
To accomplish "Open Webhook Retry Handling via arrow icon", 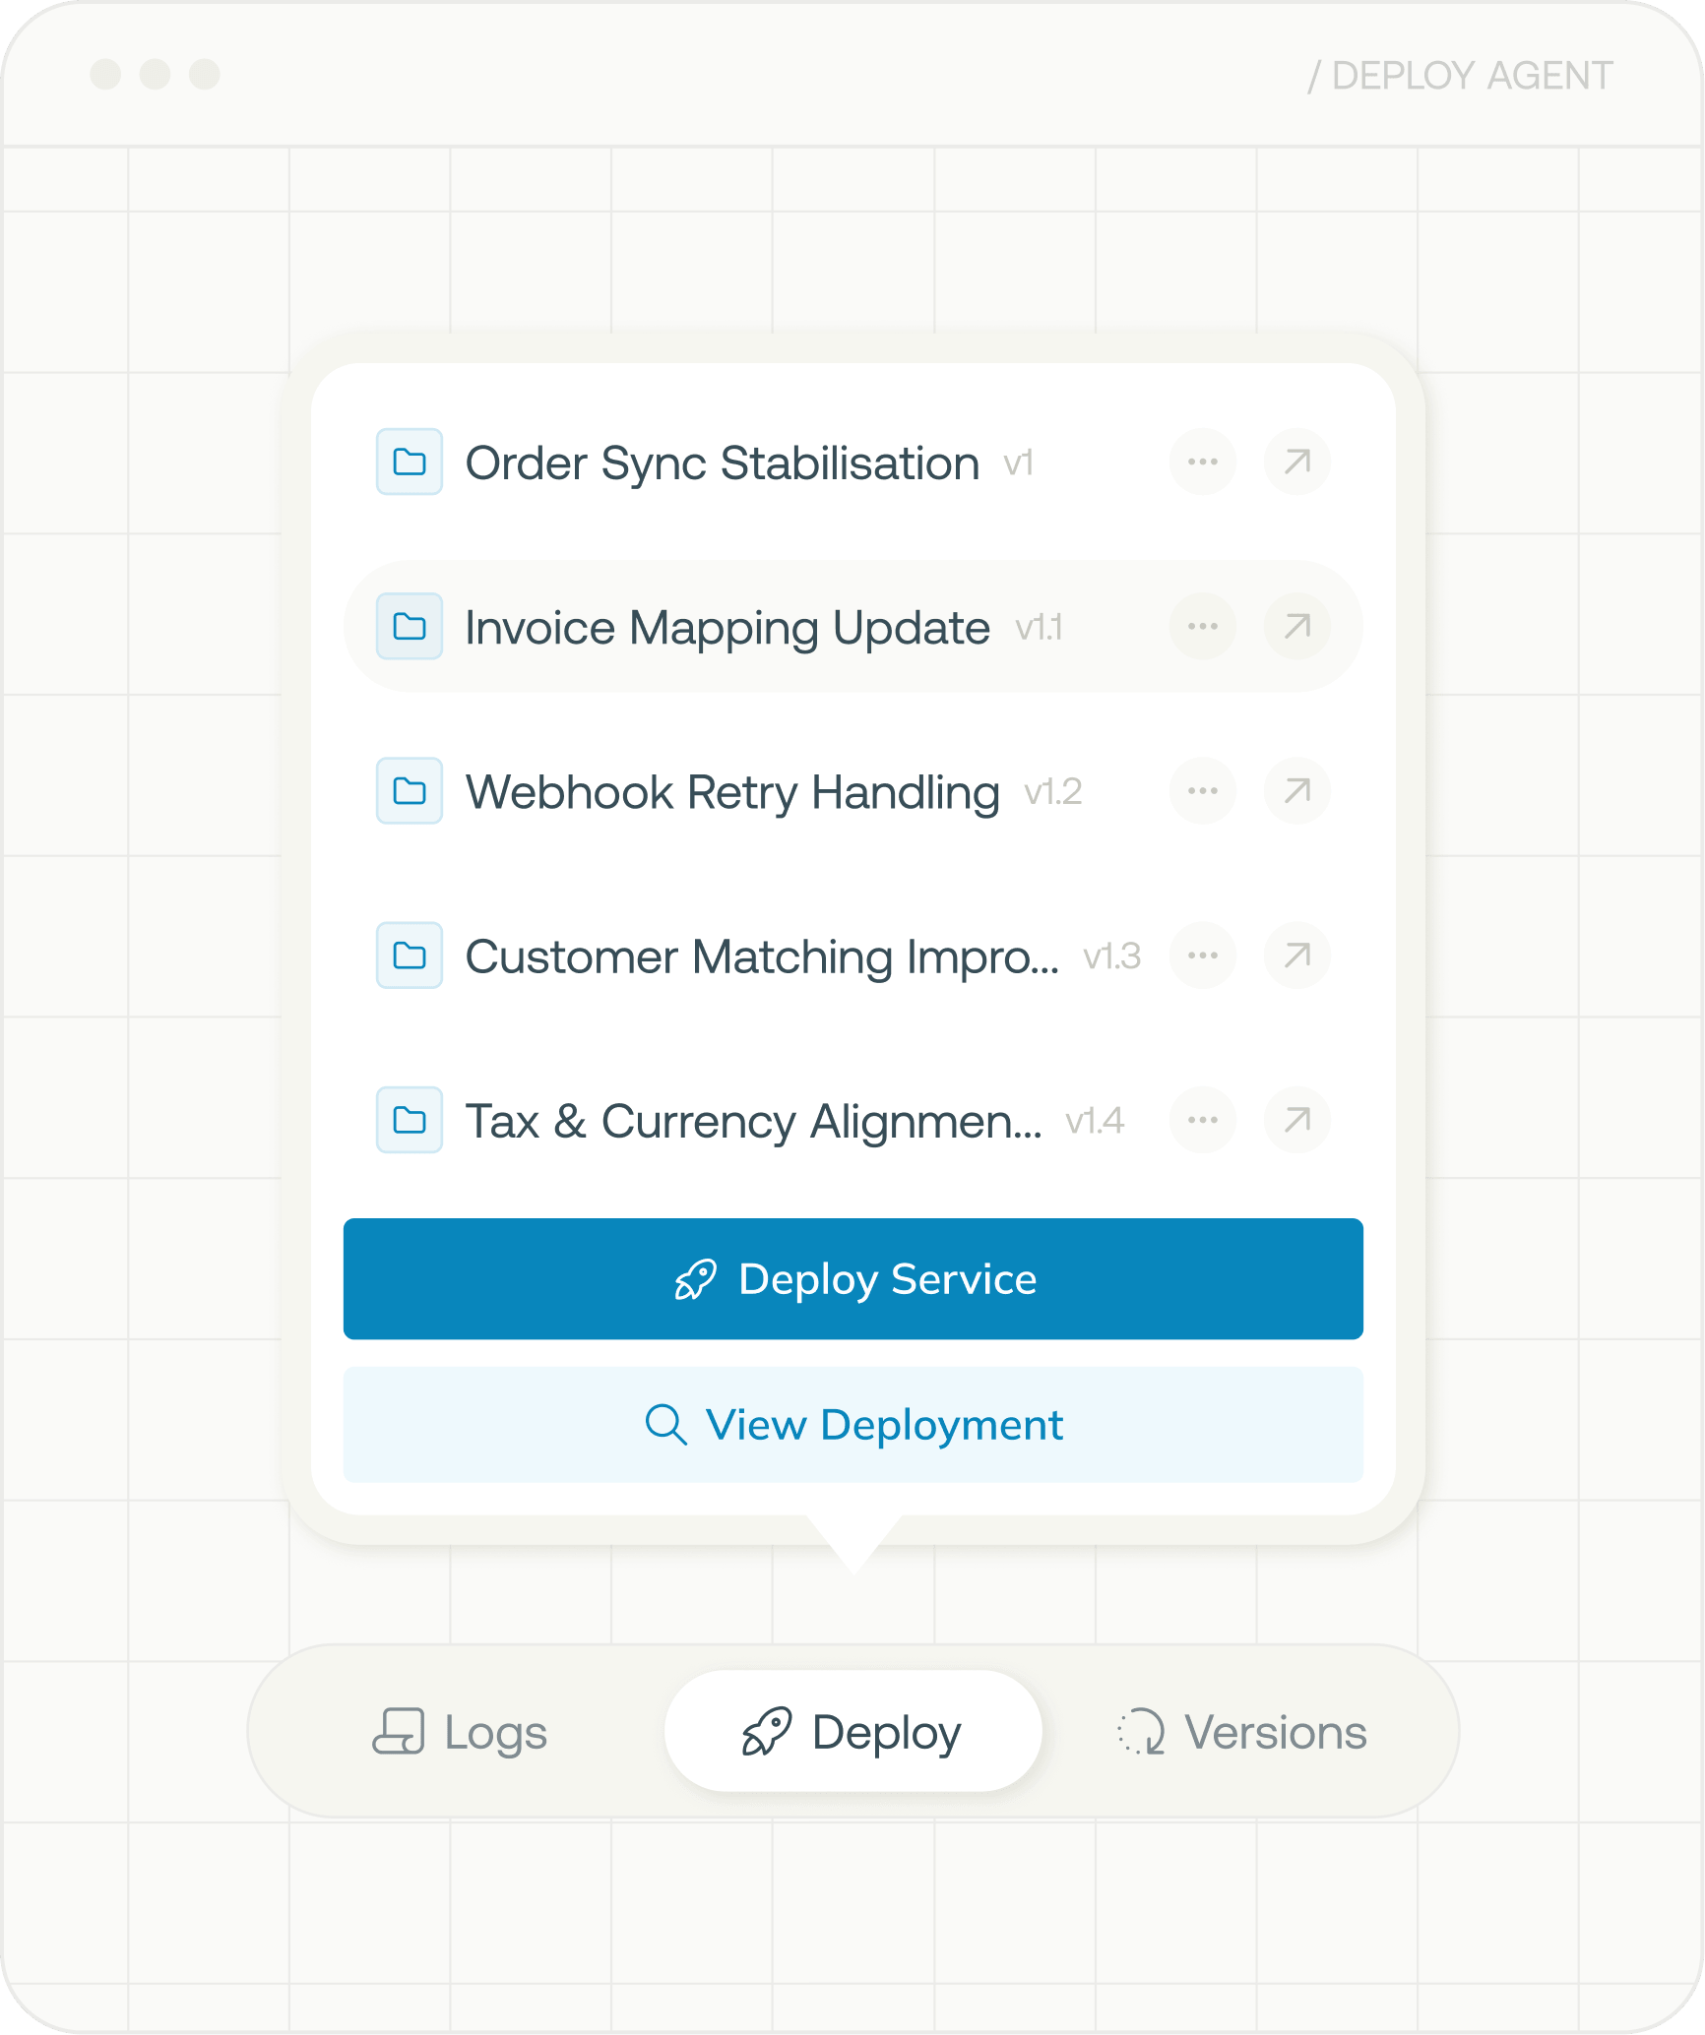I will (1296, 790).
